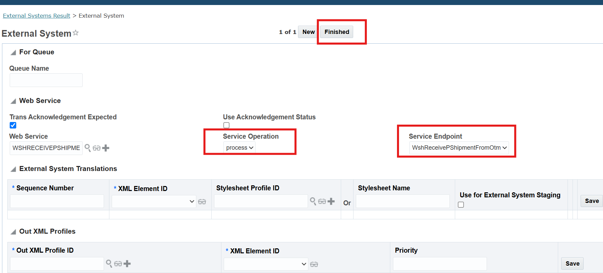
Task: Save the External System Translations row
Action: click(x=592, y=201)
